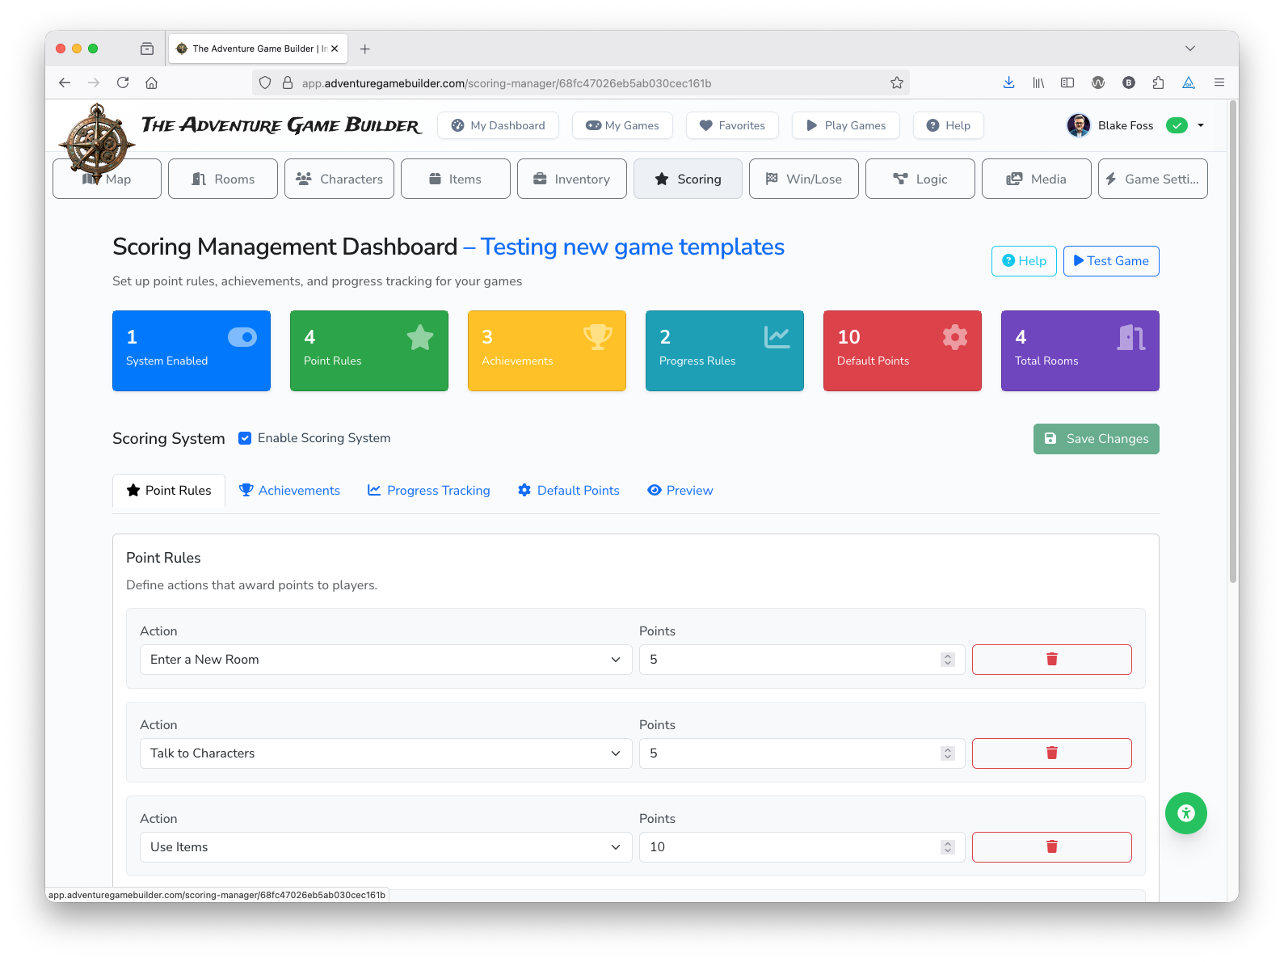Open the Progress Tracking tab
Screen dimensions: 1284x962
tap(429, 491)
